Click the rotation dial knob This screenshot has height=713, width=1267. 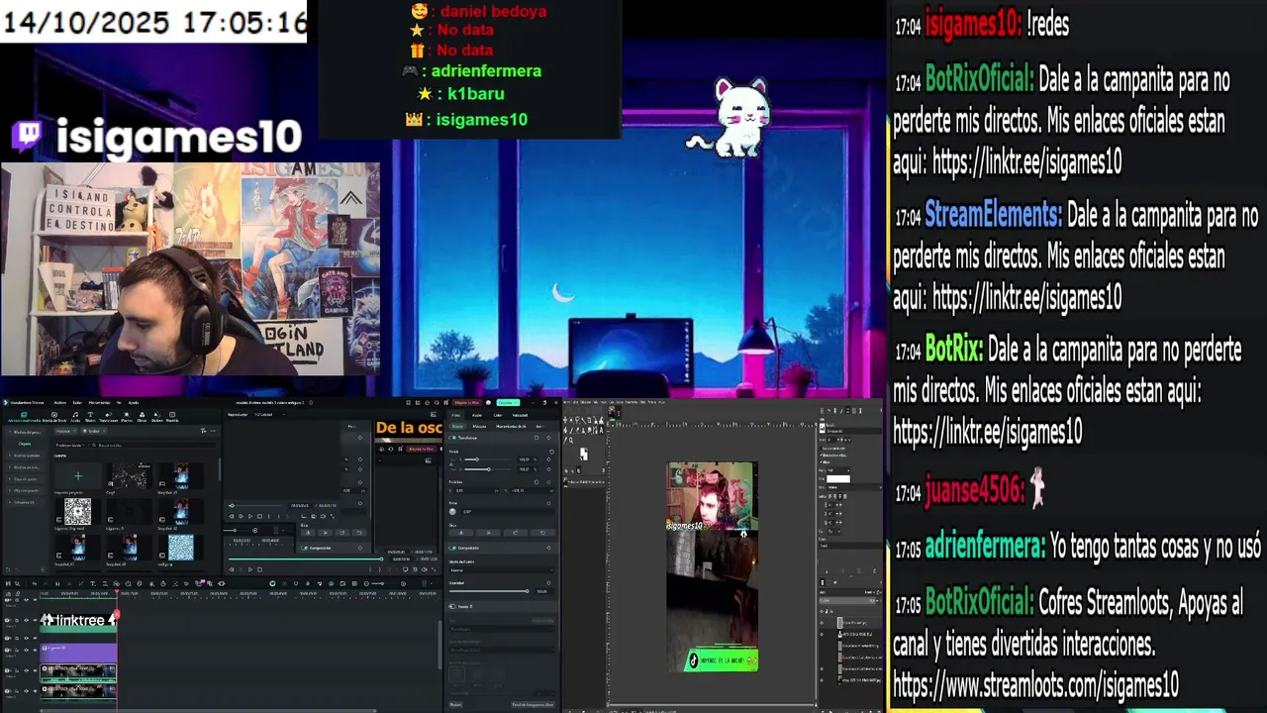tap(452, 511)
